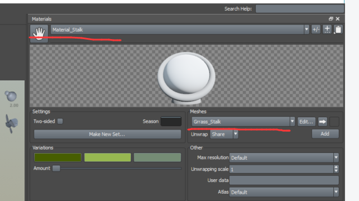
Task: Select the dark green variation swatch
Action: pyautogui.click(x=58, y=157)
